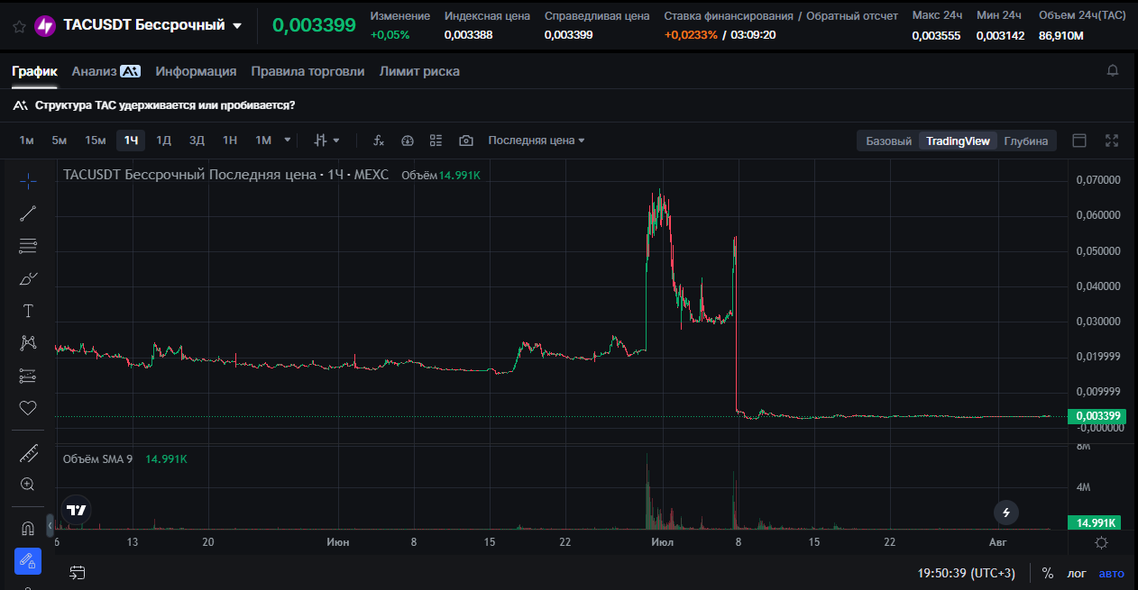Click the Макс 24ч value 0,003555

tap(936, 35)
